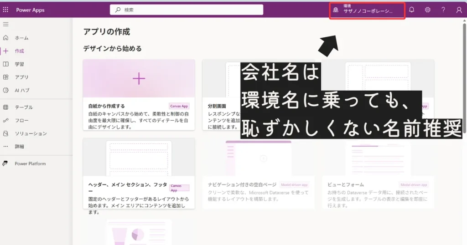Open the user account profile icon
Viewport: 467px width, 245px height.
(x=459, y=10)
